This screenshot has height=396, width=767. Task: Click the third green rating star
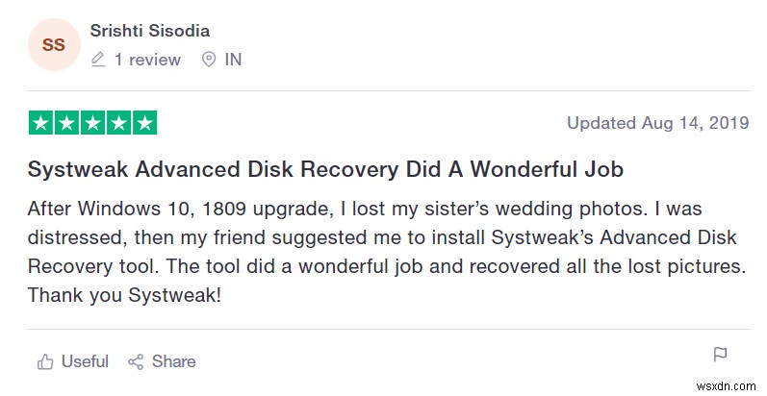pyautogui.click(x=93, y=123)
